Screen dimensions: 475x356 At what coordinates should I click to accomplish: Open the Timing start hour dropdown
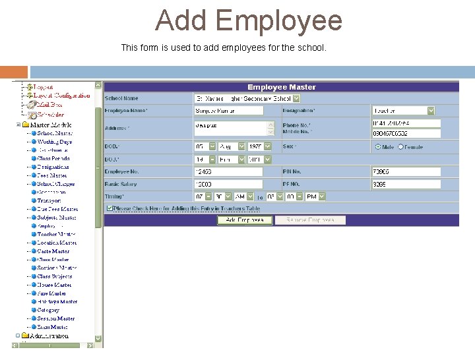(x=208, y=196)
